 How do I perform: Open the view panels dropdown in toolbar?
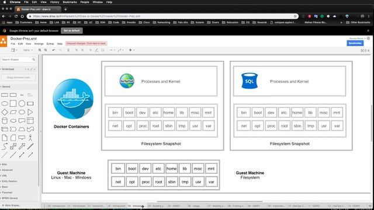pyautogui.click(x=14, y=50)
